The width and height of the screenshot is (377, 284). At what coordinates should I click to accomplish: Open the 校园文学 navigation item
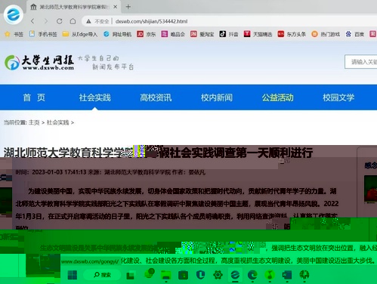(338, 97)
